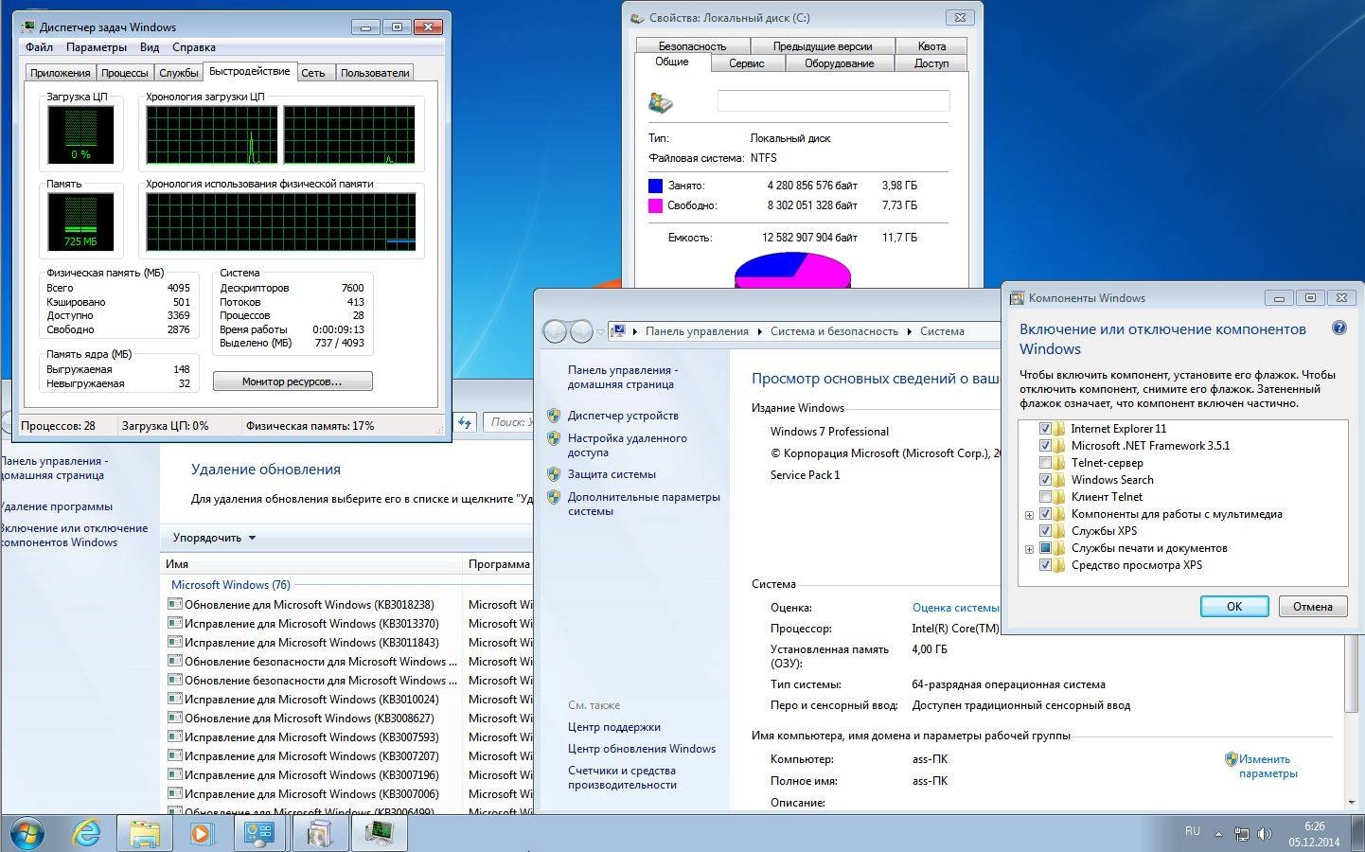Open the Сервис tab in disk properties

(746, 62)
